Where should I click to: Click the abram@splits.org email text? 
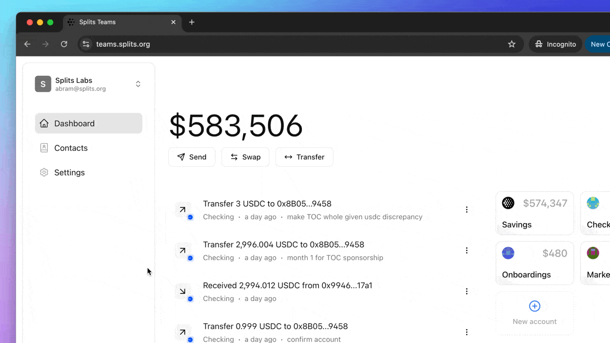coord(80,89)
